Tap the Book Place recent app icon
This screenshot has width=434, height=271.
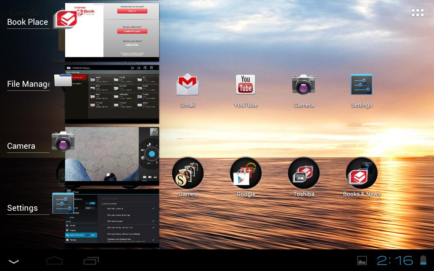pos(66,19)
